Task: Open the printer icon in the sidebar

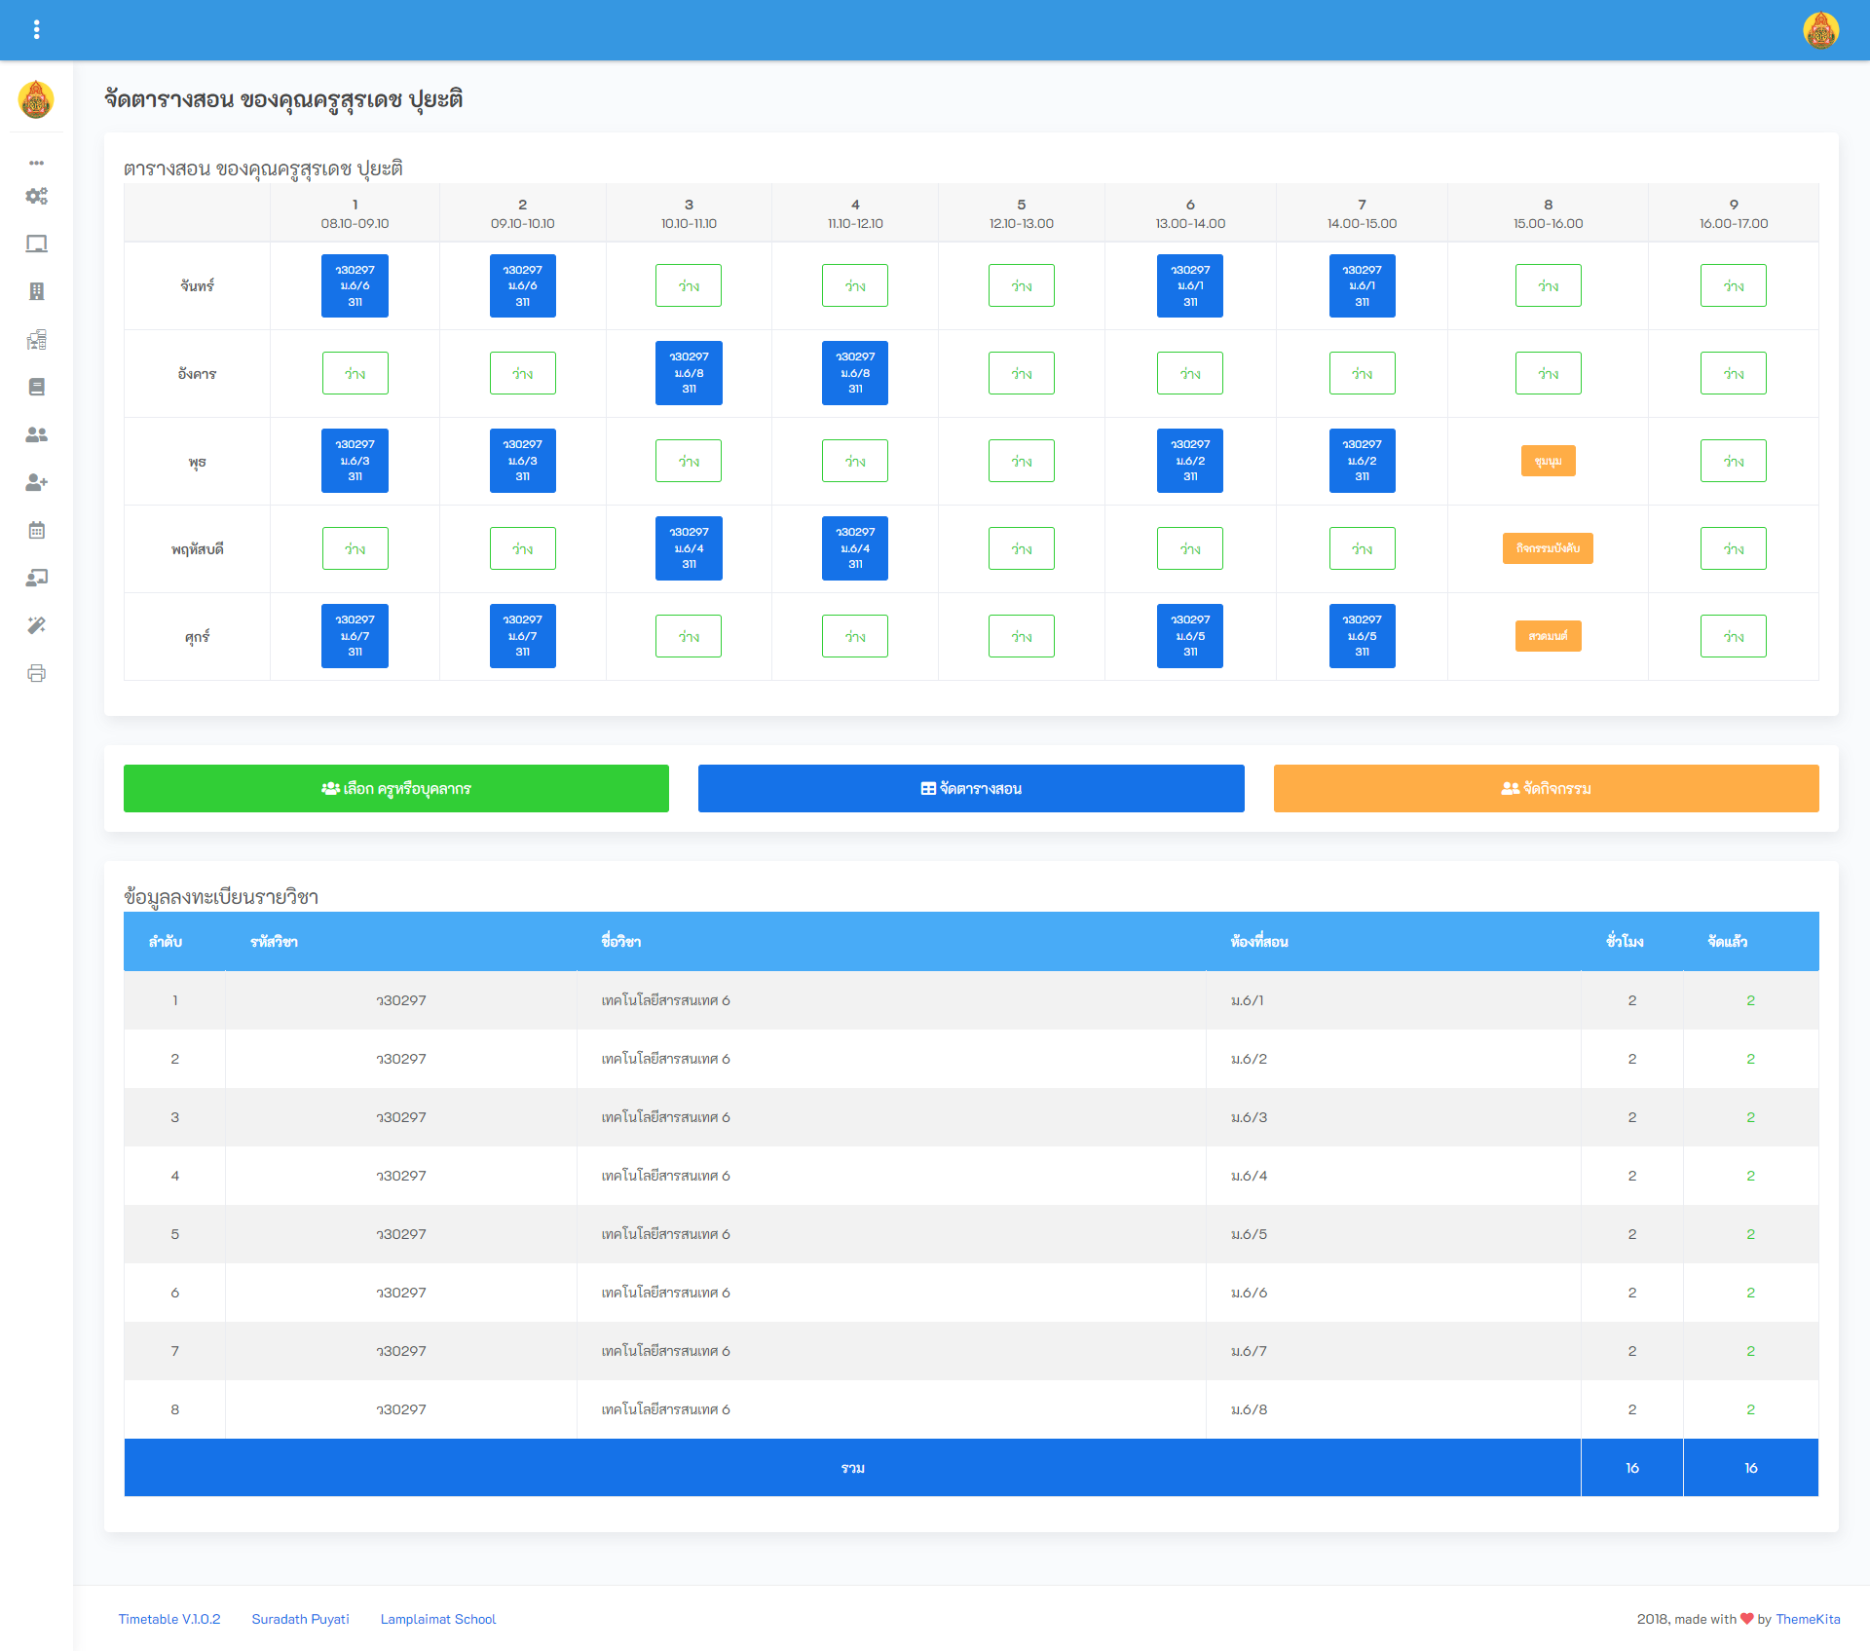Action: [37, 673]
